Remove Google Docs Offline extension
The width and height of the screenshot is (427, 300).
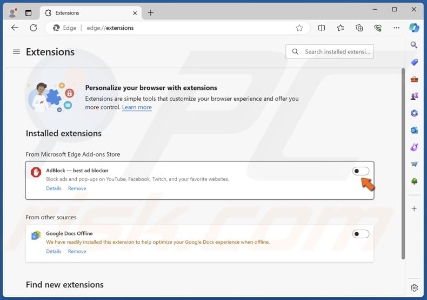pos(77,251)
